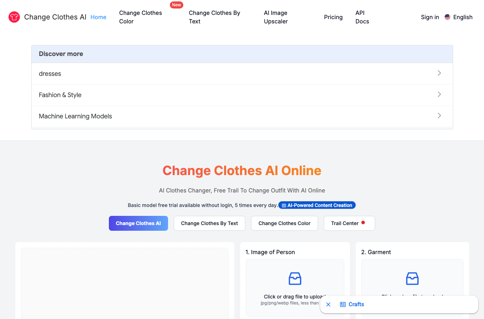Click the large empty result preview panel
This screenshot has width=484, height=319.
[x=125, y=284]
